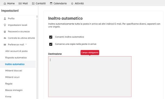Open Mittenti sicuri settings

[12, 77]
